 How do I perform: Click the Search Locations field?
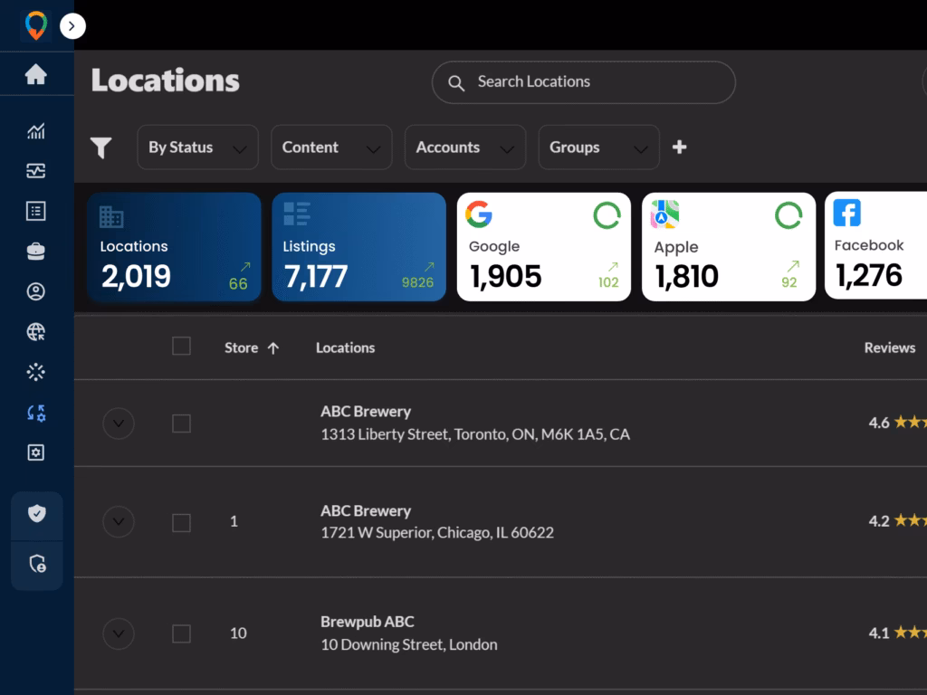(584, 82)
